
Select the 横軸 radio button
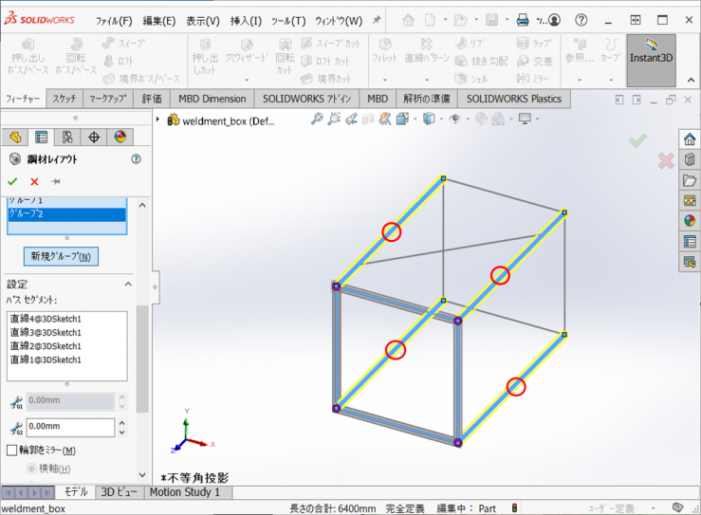pos(31,469)
